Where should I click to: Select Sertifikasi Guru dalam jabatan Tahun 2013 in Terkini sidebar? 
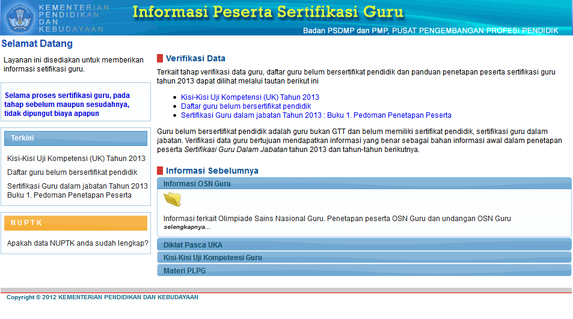point(78,190)
